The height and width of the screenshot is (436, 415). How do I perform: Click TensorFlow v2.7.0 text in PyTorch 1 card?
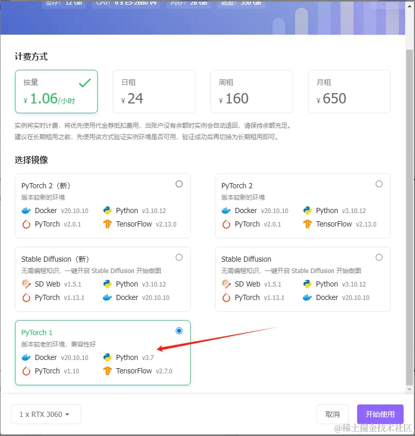(x=144, y=371)
